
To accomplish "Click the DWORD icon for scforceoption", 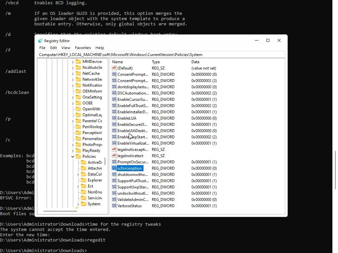I will coord(114,168).
